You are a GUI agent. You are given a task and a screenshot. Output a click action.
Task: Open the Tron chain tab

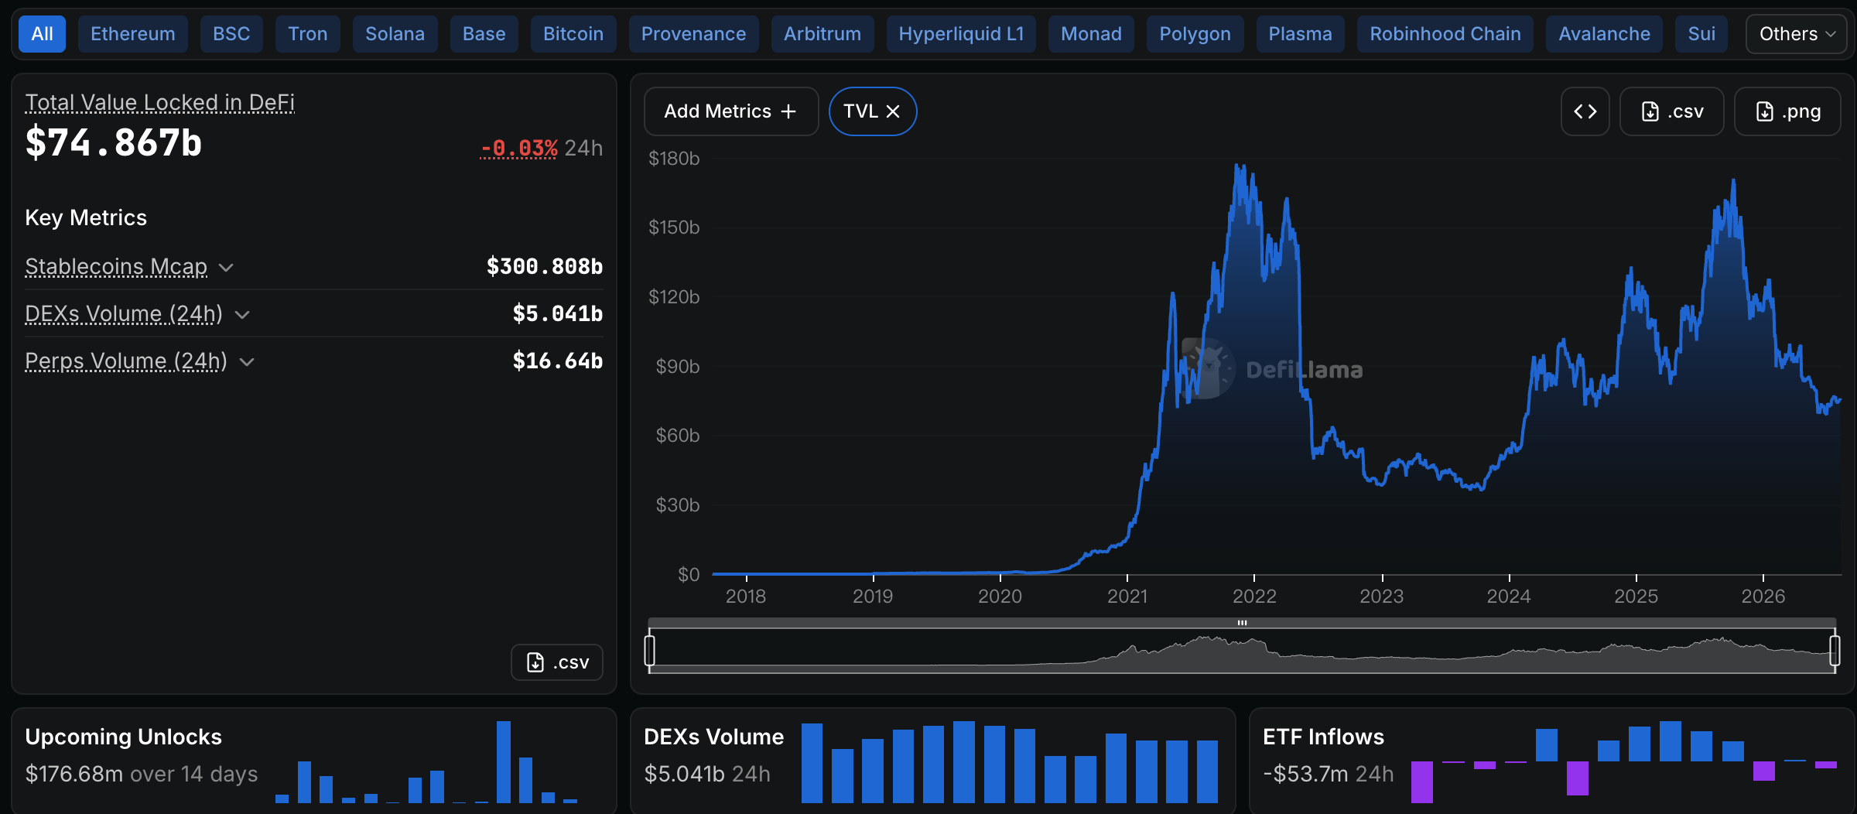[308, 34]
